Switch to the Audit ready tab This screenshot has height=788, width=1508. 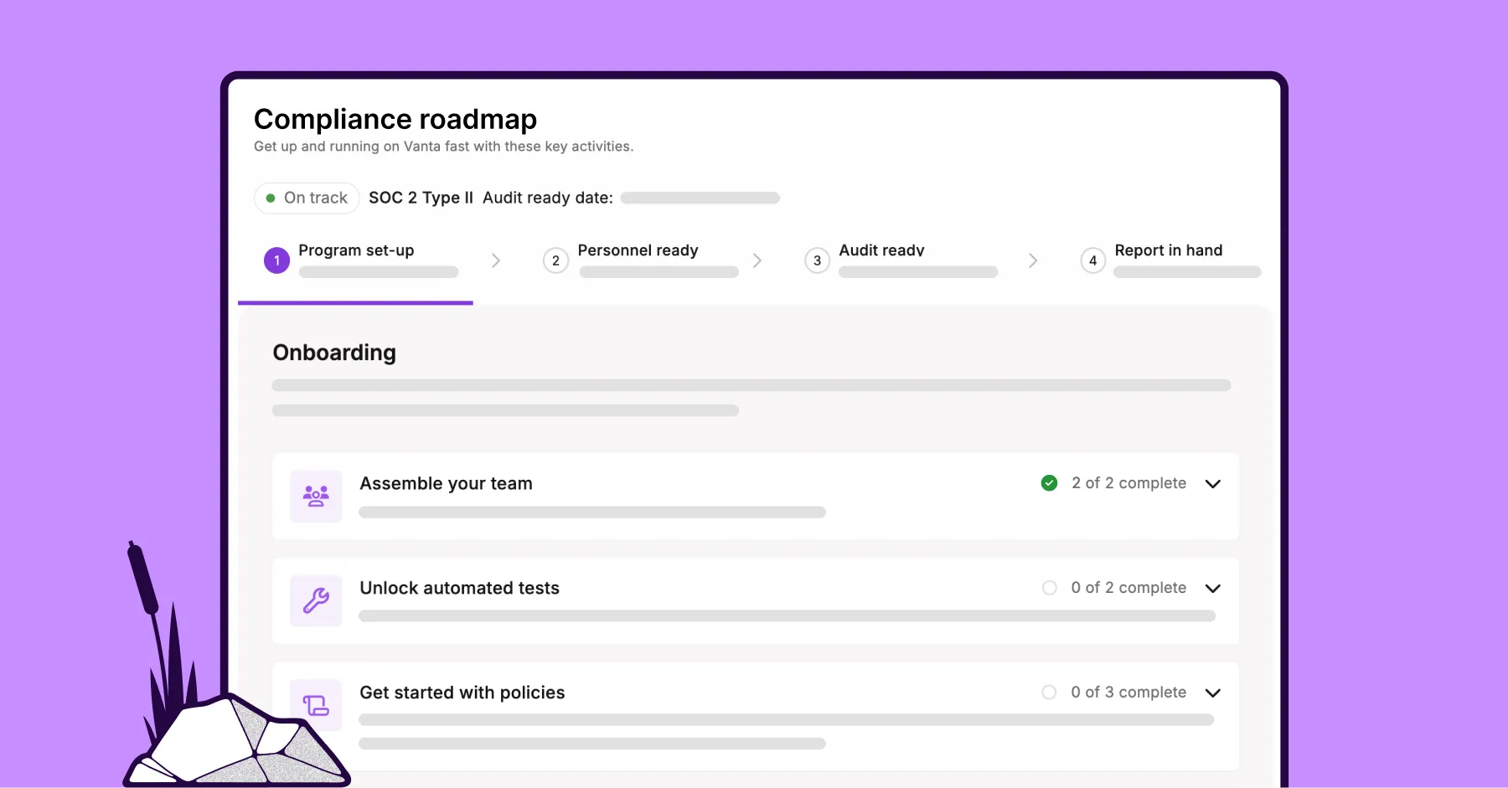coord(901,260)
